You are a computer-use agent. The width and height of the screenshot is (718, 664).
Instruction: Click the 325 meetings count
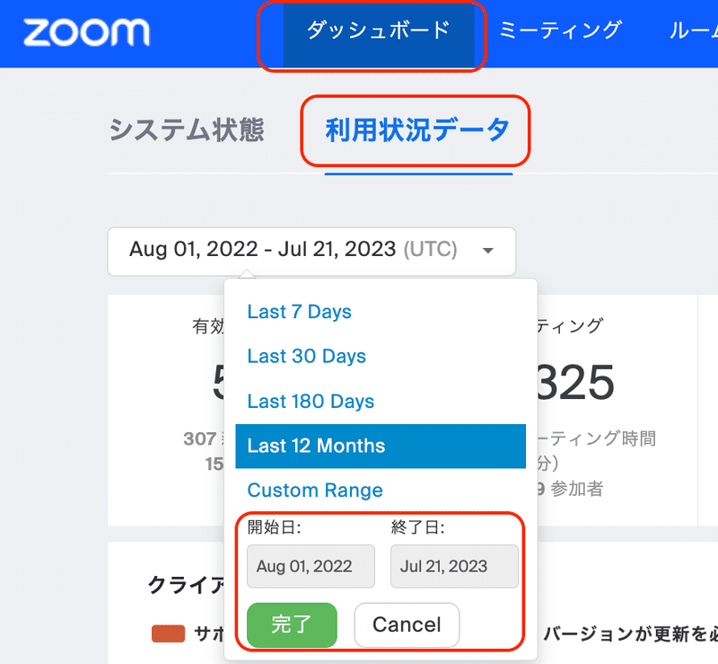pyautogui.click(x=574, y=383)
